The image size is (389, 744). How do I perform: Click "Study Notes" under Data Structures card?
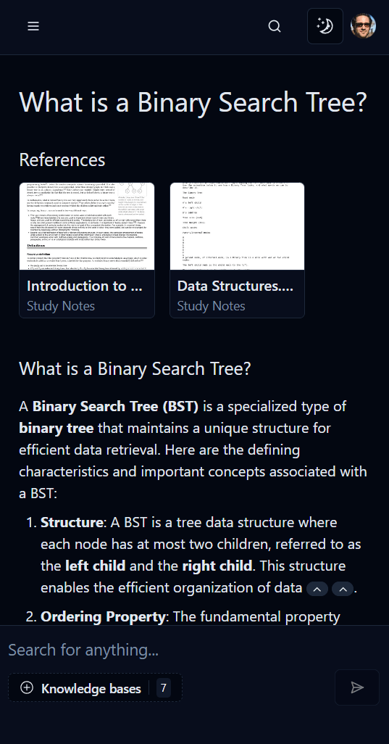click(x=212, y=306)
